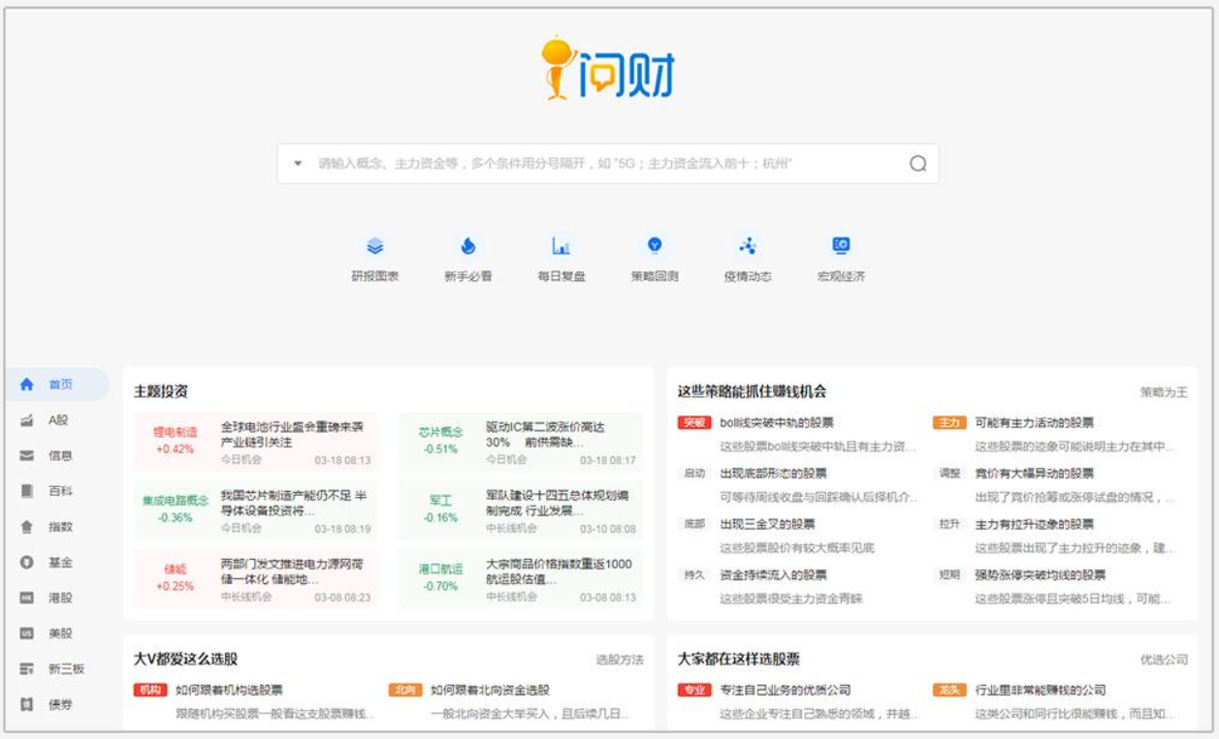The width and height of the screenshot is (1219, 739).
Task: Click the 龙头 orange tag
Action: point(949,690)
